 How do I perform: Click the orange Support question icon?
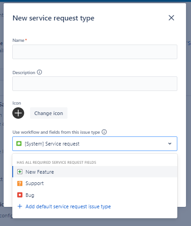coord(20,183)
